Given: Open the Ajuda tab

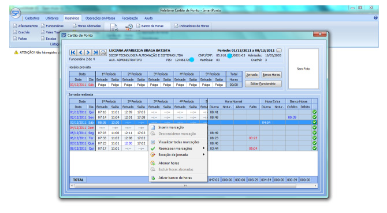Looking at the screenshot, I should tap(148, 18).
